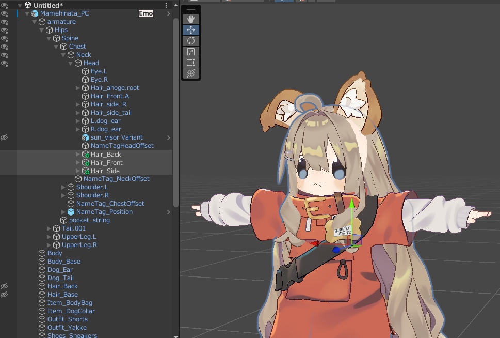This screenshot has height=338, width=500.
Task: Click the sun_visor Variant prefab icon
Action: [86, 137]
